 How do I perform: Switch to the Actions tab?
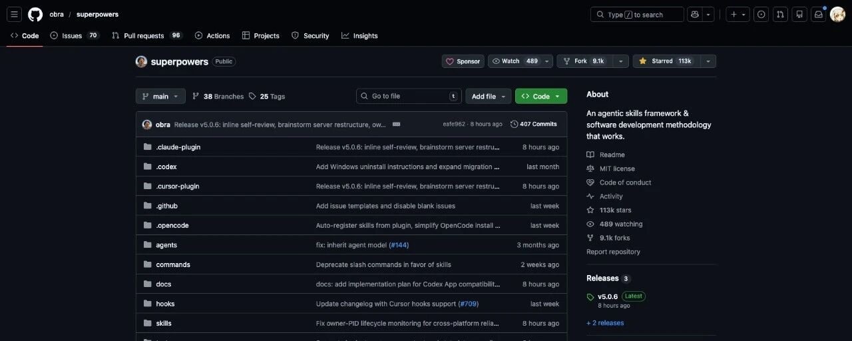click(212, 35)
